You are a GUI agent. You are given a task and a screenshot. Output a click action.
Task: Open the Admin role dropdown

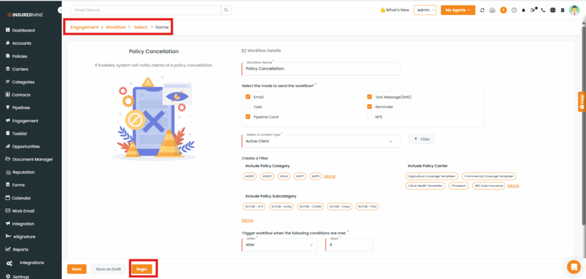click(425, 10)
